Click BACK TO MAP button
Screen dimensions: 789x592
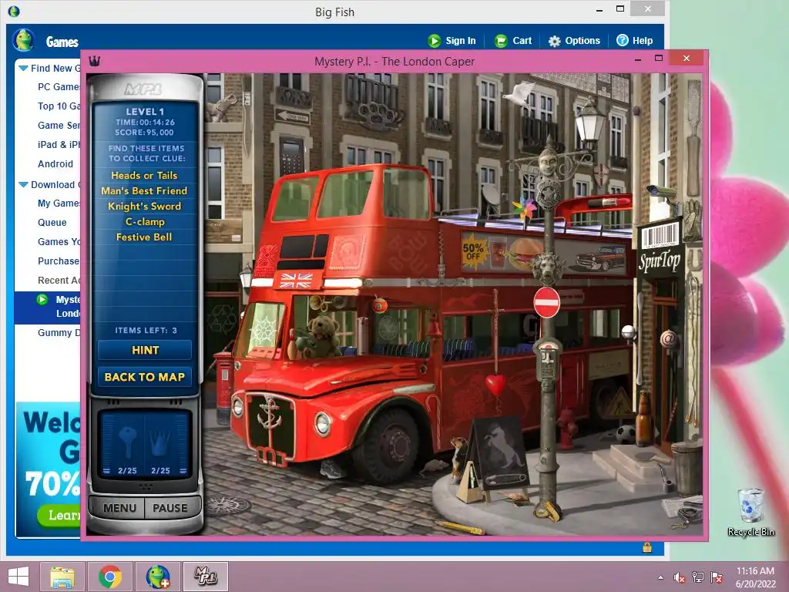point(145,377)
